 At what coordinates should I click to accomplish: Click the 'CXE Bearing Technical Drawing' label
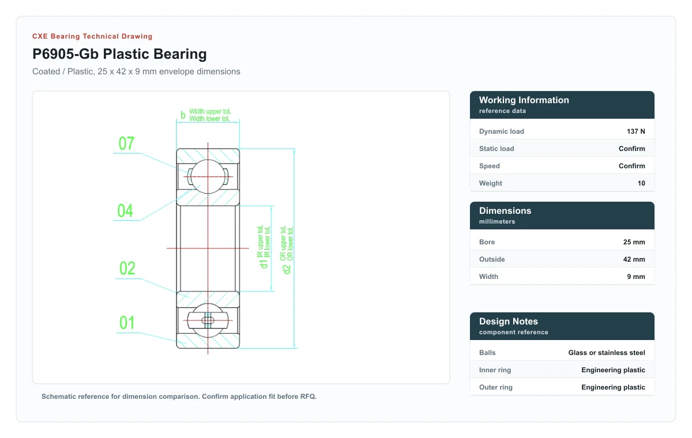tap(92, 36)
